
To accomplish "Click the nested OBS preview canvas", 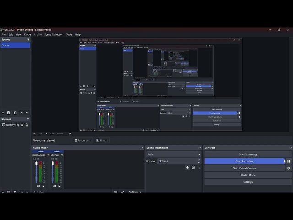I will 161,85.
